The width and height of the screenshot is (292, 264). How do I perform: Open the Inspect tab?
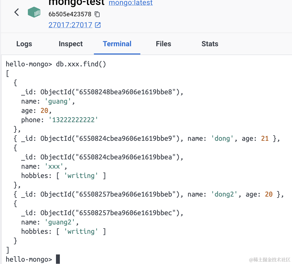point(71,44)
